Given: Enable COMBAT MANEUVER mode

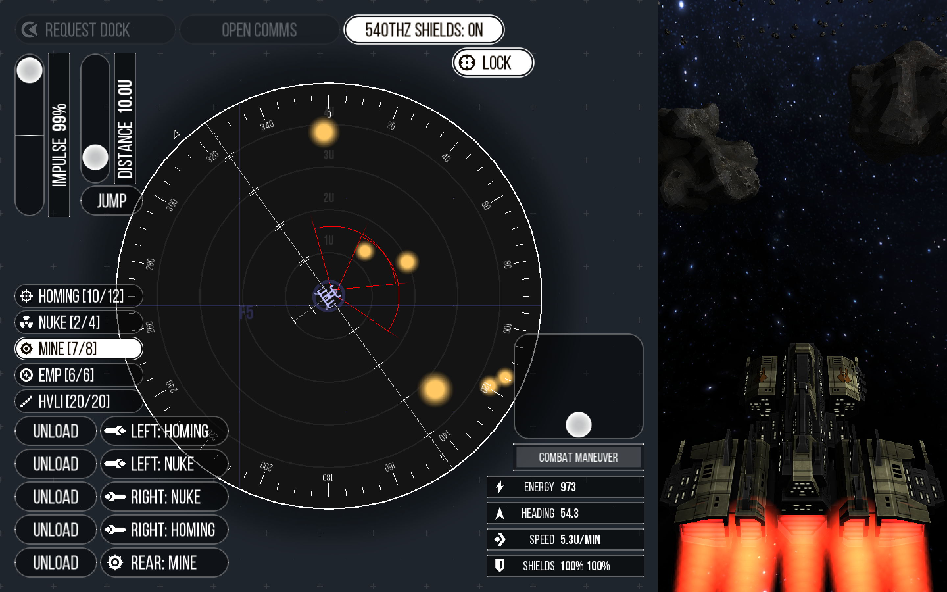Looking at the screenshot, I should click(x=578, y=457).
